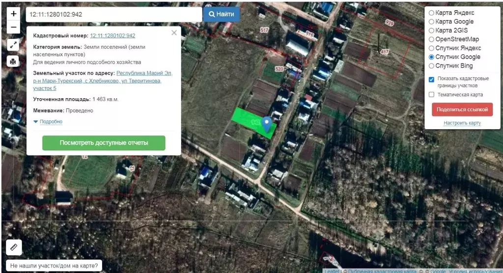Zoom in on the map

tap(13, 14)
